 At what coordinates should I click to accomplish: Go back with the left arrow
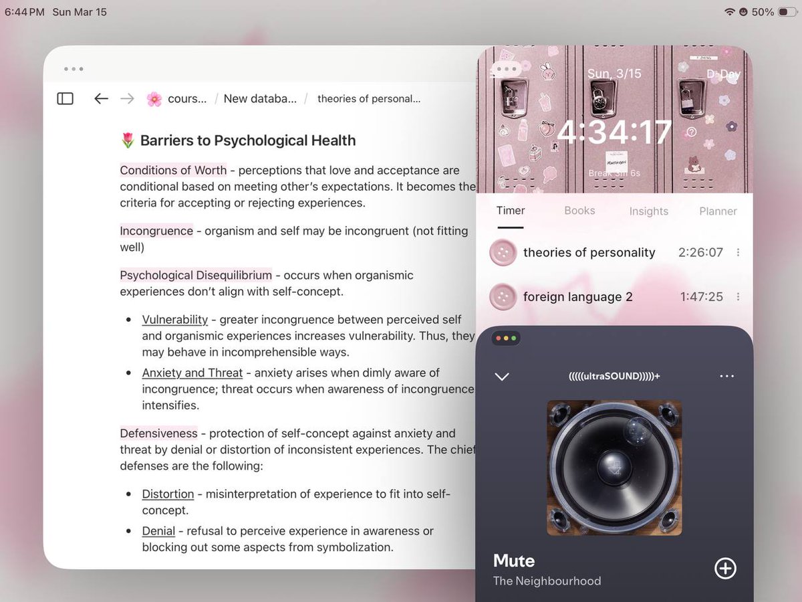pyautogui.click(x=101, y=98)
